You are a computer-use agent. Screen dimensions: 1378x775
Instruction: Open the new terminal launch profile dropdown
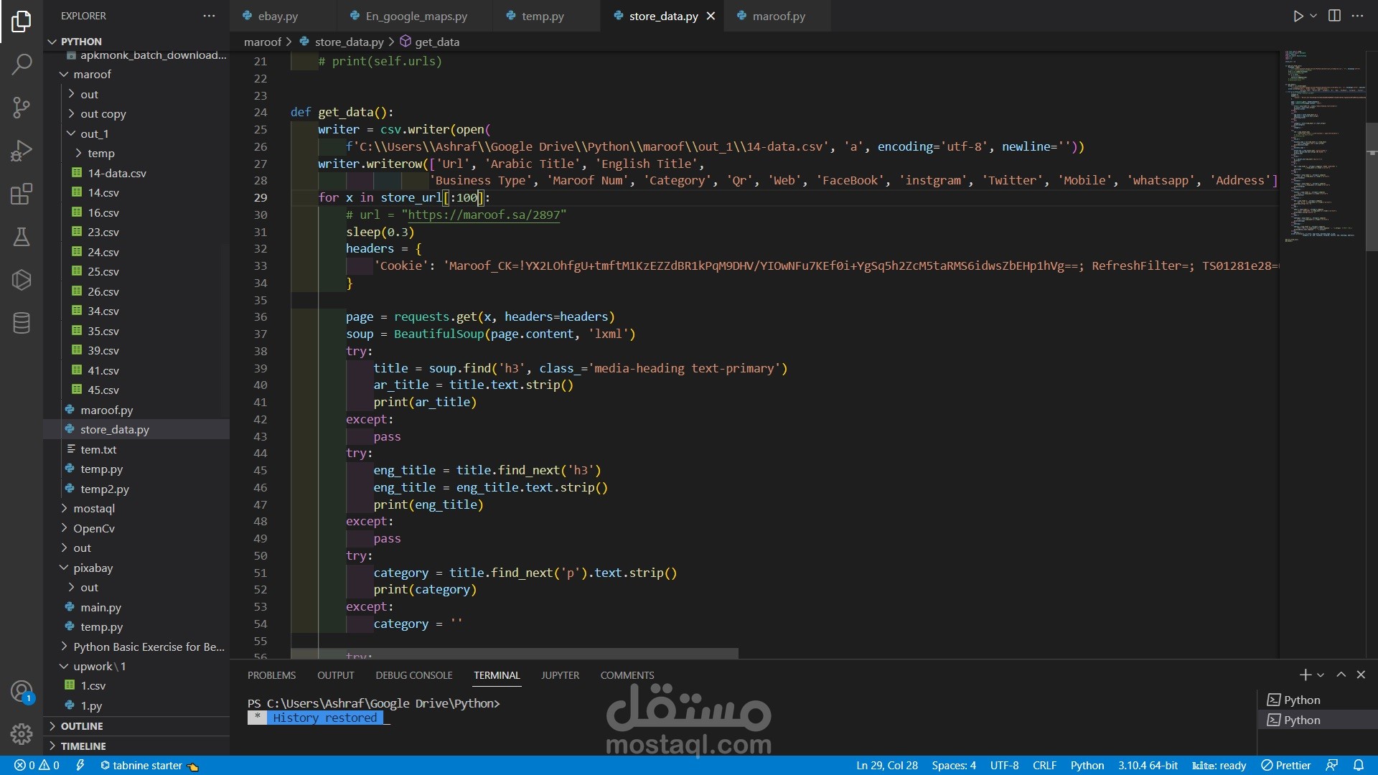(1321, 675)
